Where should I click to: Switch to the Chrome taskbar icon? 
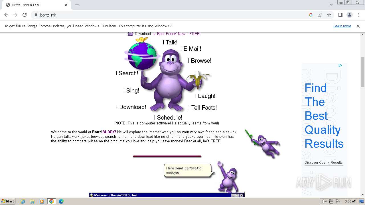pos(52,201)
